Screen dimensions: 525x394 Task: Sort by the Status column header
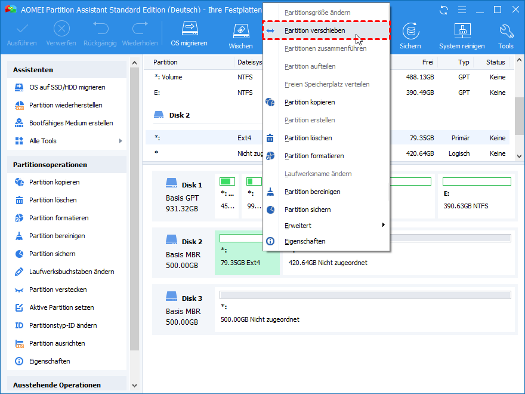click(496, 62)
